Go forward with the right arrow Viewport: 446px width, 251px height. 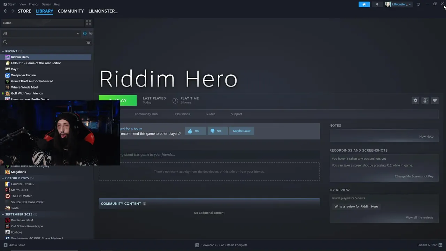pyautogui.click(x=13, y=11)
